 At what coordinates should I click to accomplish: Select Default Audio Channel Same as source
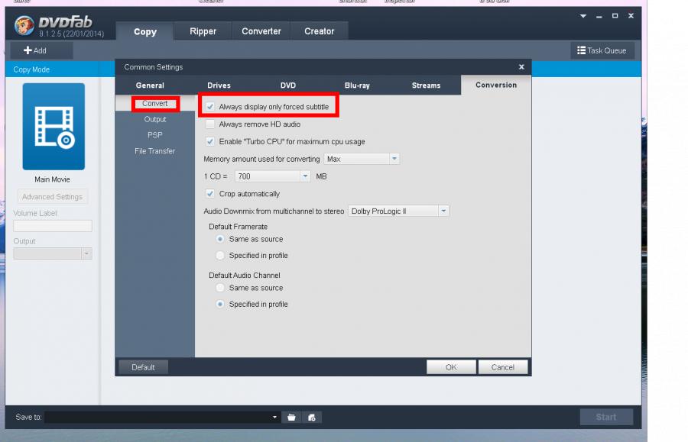pyautogui.click(x=220, y=288)
